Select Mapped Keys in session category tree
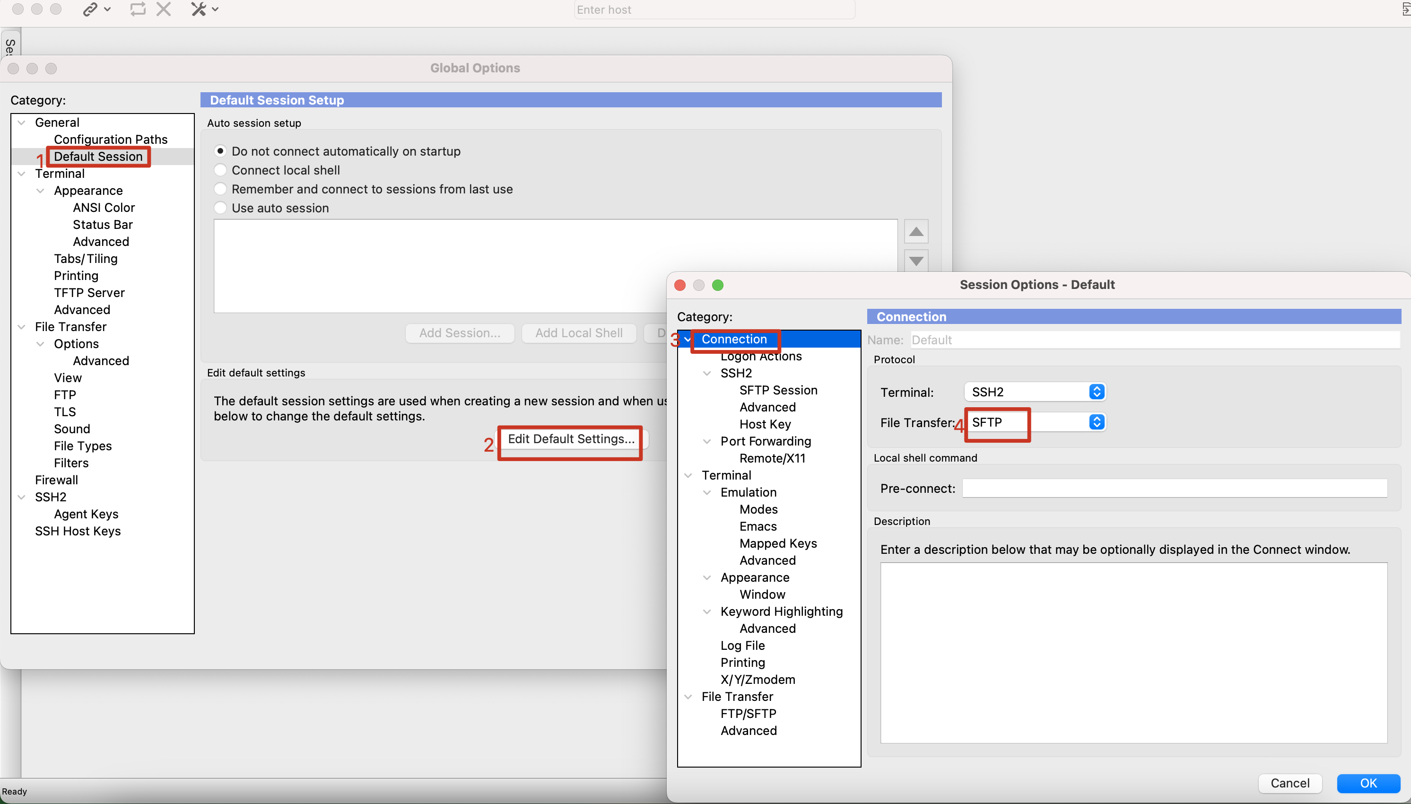1411x804 pixels. tap(778, 543)
